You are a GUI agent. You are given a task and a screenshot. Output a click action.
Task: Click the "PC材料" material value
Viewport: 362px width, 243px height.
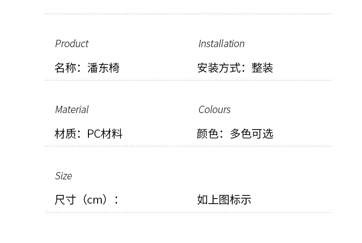(x=104, y=134)
